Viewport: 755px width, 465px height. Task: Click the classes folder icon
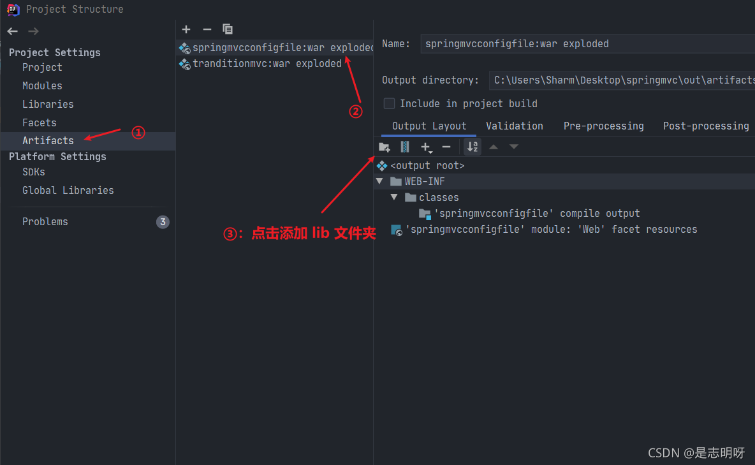pyautogui.click(x=410, y=198)
